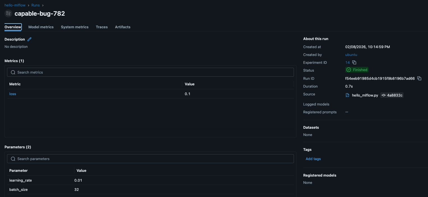The height and width of the screenshot is (197, 428).
Task: Open the ubuntu user profile link
Action: point(351,55)
